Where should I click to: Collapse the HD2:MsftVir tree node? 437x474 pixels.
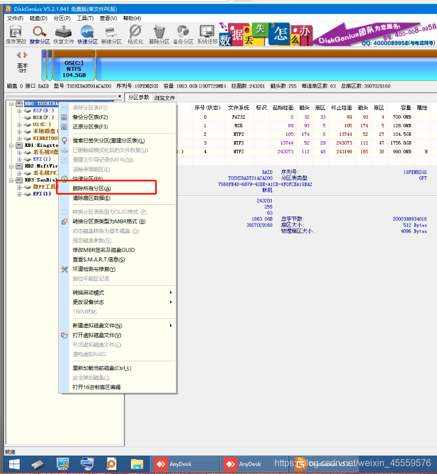(11, 166)
